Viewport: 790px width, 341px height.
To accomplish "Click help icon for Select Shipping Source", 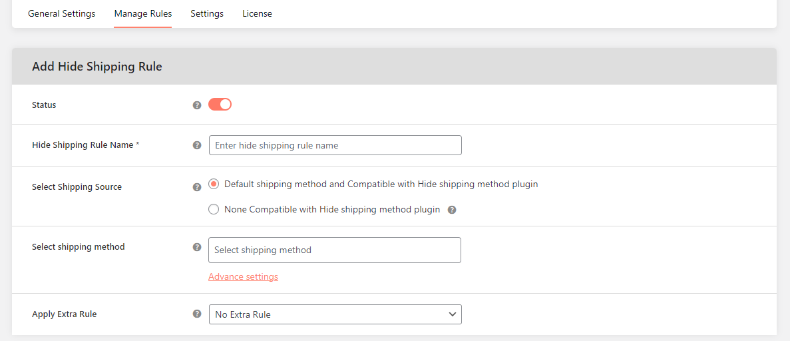I will [x=197, y=187].
